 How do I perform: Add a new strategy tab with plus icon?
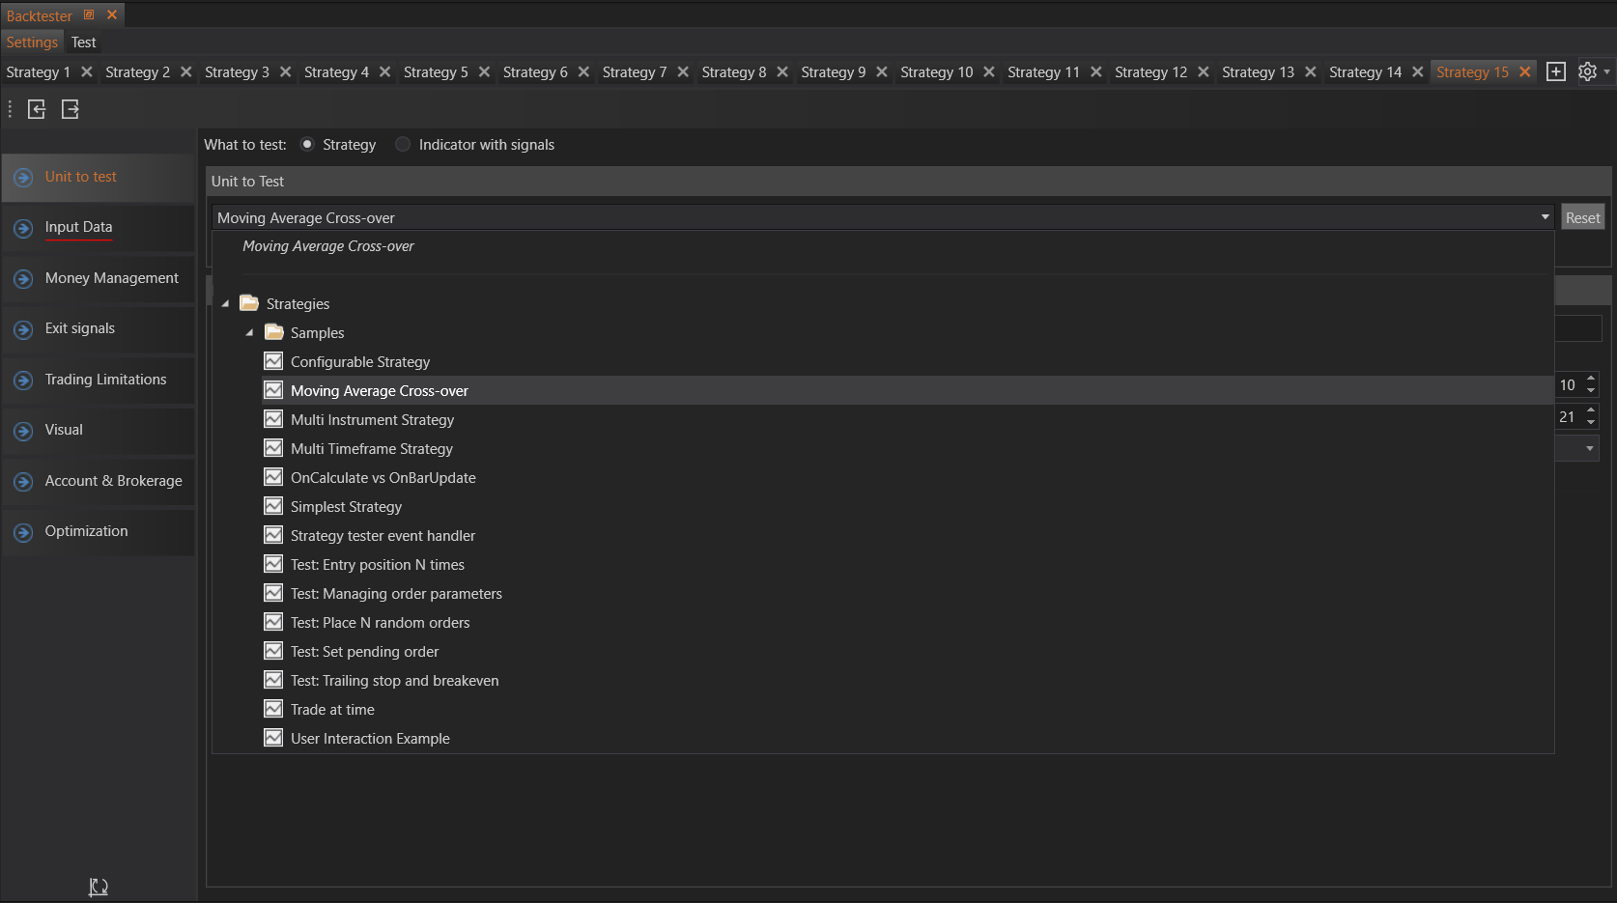[1555, 72]
